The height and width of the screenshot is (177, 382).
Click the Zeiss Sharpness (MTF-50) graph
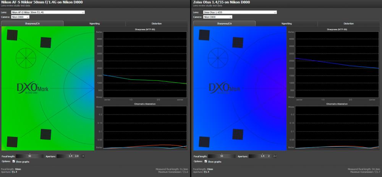tap(337, 64)
